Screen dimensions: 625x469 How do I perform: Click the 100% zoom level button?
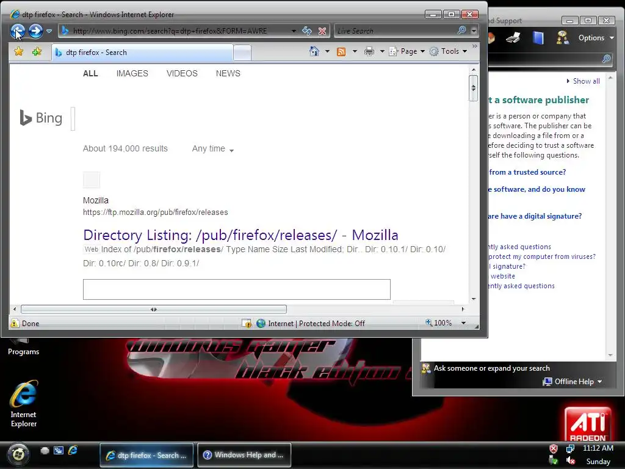pos(438,323)
